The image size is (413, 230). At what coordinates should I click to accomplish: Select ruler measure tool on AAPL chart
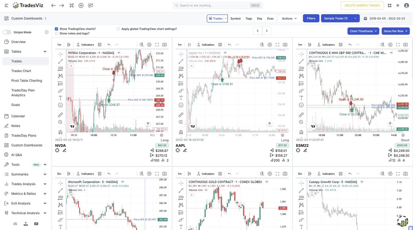(x=181, y=115)
